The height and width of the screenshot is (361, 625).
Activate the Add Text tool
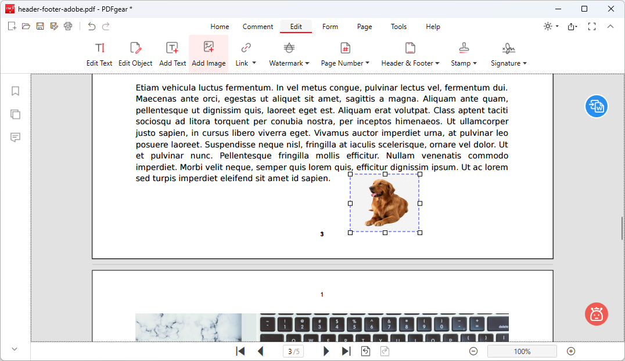pos(173,54)
